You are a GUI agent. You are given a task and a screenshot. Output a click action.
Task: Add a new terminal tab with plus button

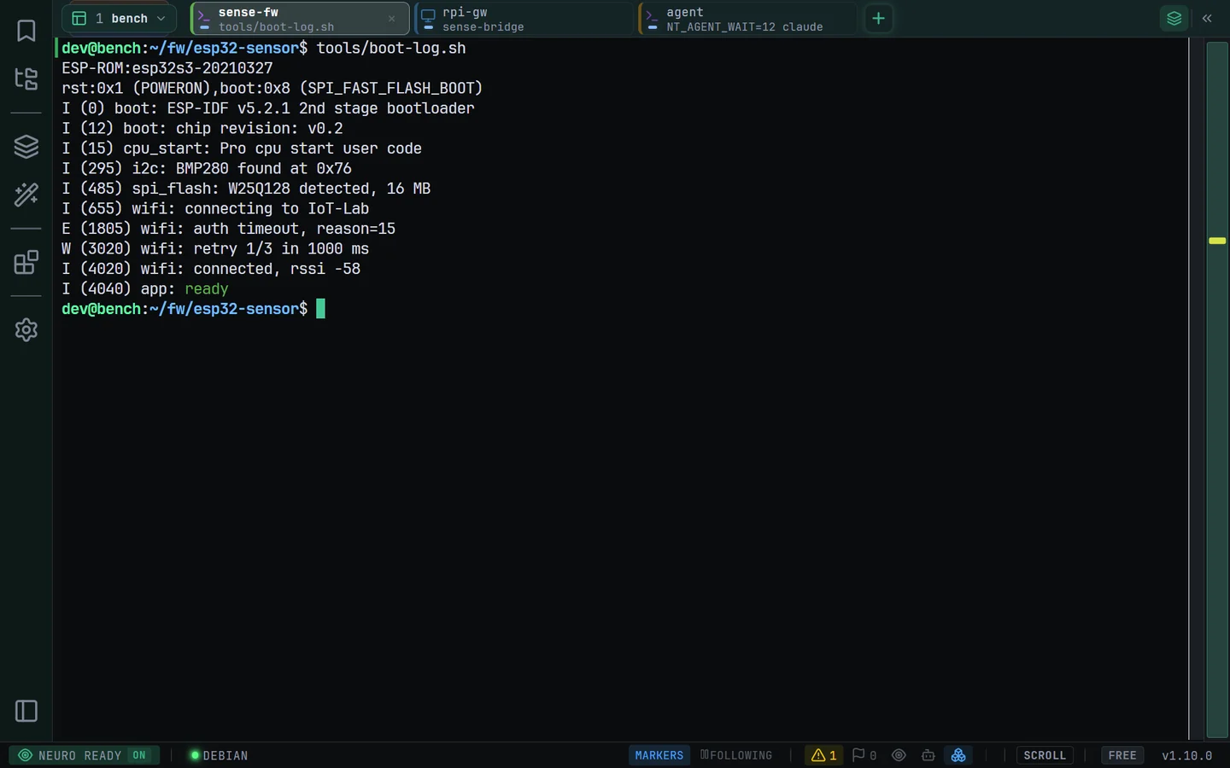(x=878, y=18)
